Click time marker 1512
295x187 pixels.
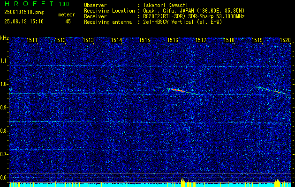click(60, 40)
